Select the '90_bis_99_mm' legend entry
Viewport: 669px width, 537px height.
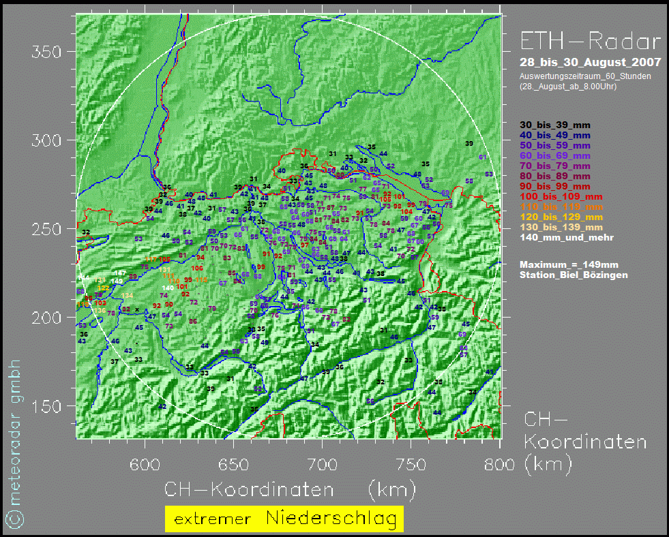(555, 187)
